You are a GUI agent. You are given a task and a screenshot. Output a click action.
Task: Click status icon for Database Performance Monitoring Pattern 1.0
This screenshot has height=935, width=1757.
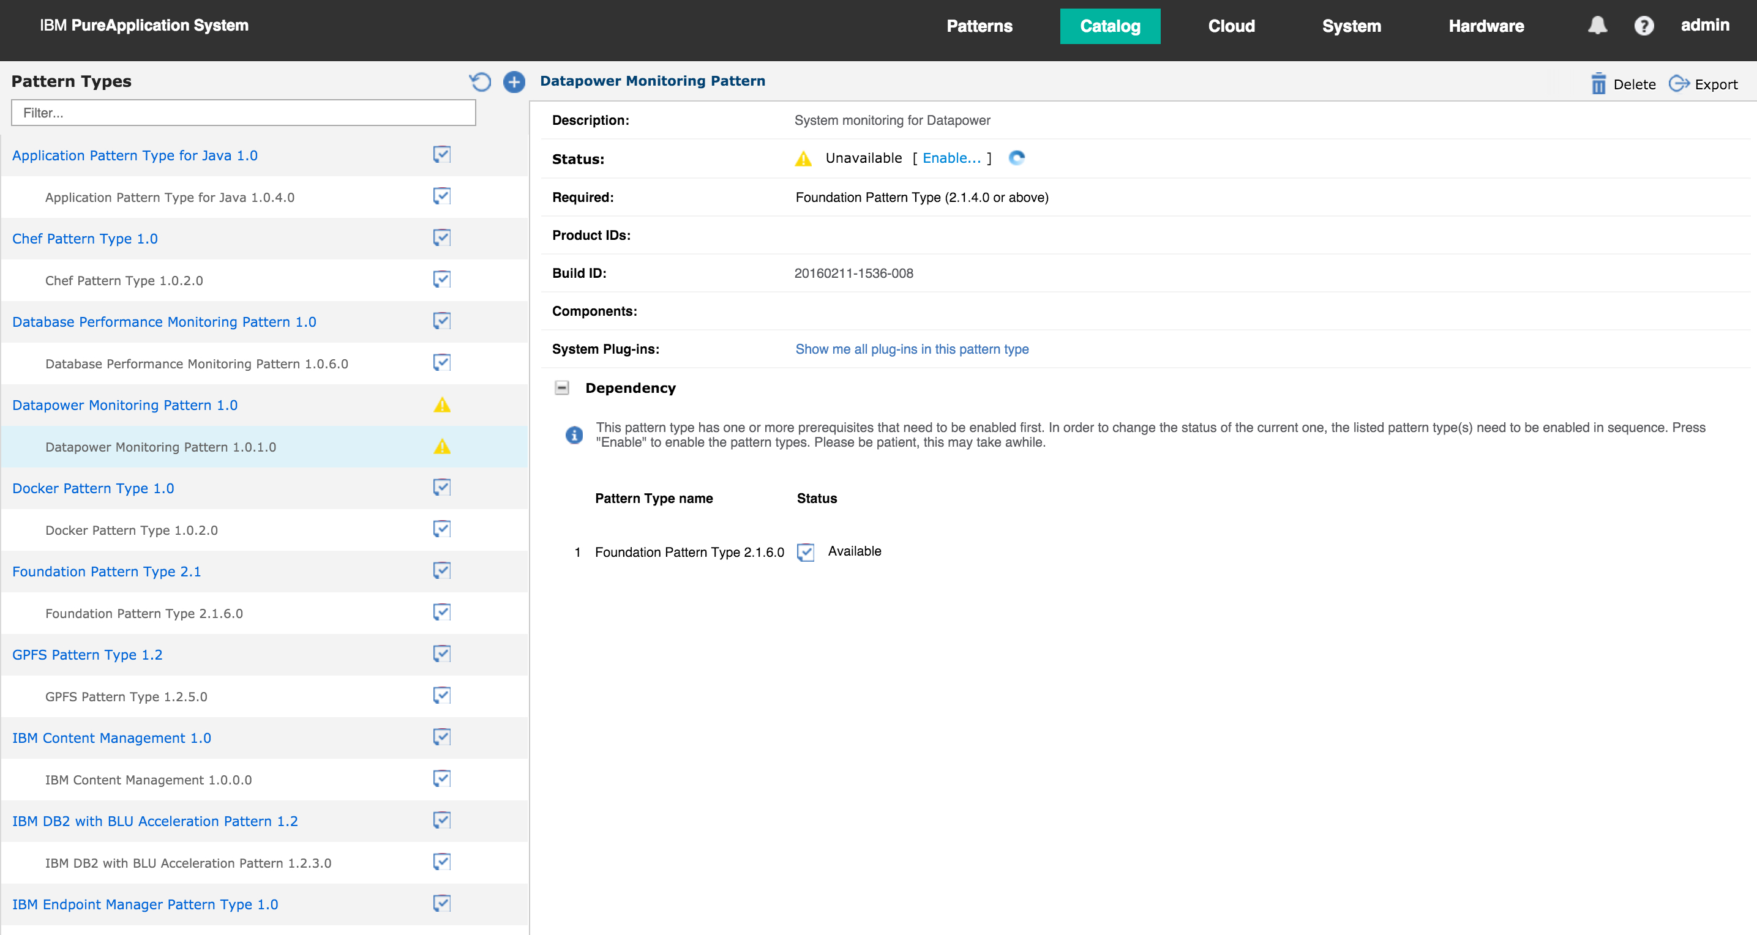point(442,321)
